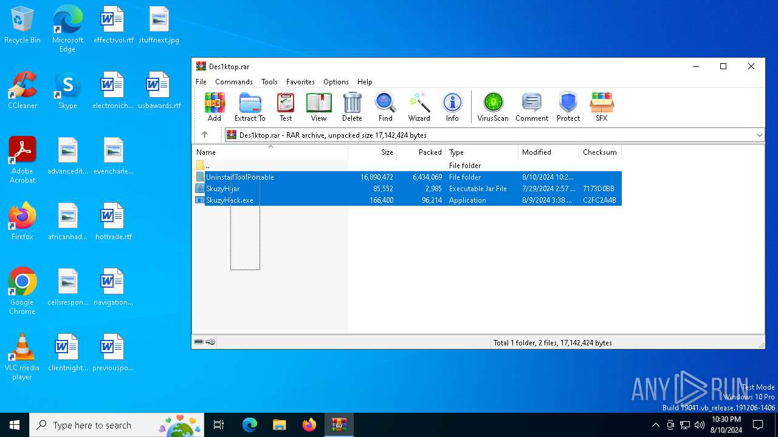Open Recycle Bin desktop icon

point(22,25)
